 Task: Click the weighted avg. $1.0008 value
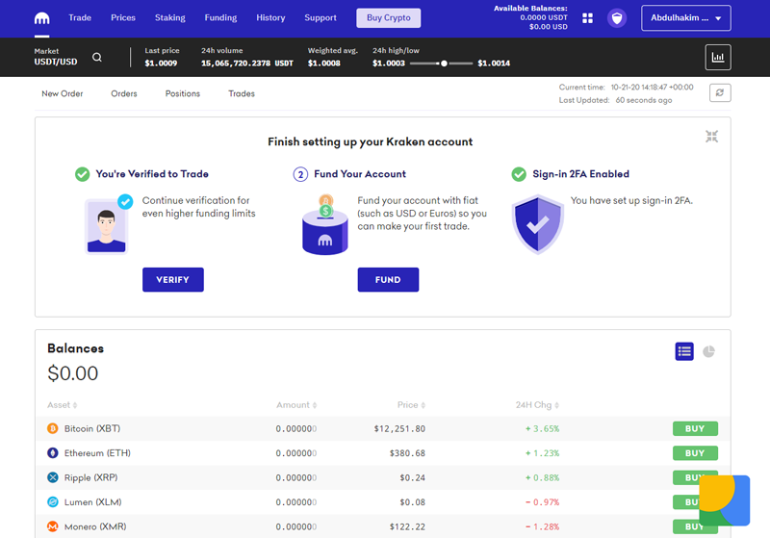323,64
